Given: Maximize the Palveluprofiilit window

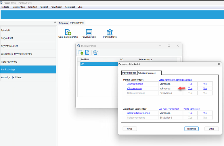Looking at the screenshot, I should [169, 45].
